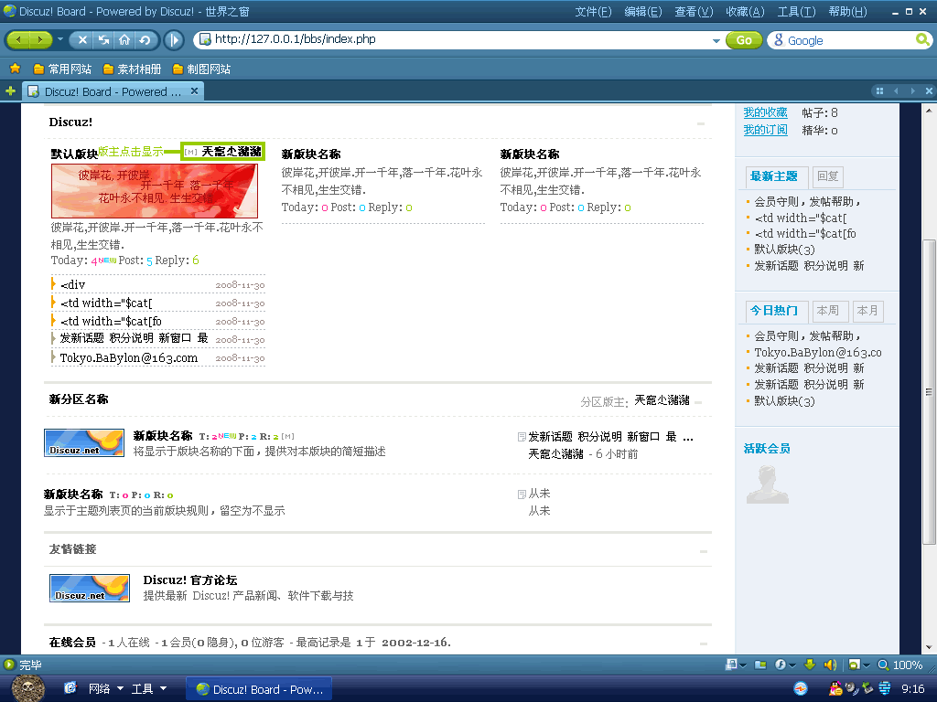This screenshot has width=937, height=702.
Task: Expand the page display dropdown in status bar
Action: pos(866,665)
